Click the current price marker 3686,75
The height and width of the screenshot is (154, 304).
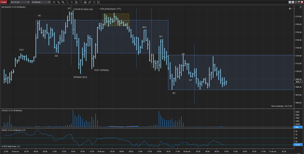(298, 82)
